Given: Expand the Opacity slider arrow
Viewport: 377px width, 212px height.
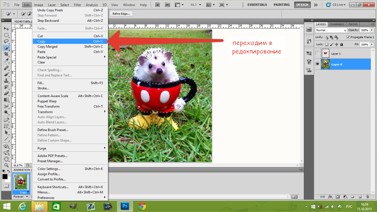Looking at the screenshot, I should click(x=372, y=30).
